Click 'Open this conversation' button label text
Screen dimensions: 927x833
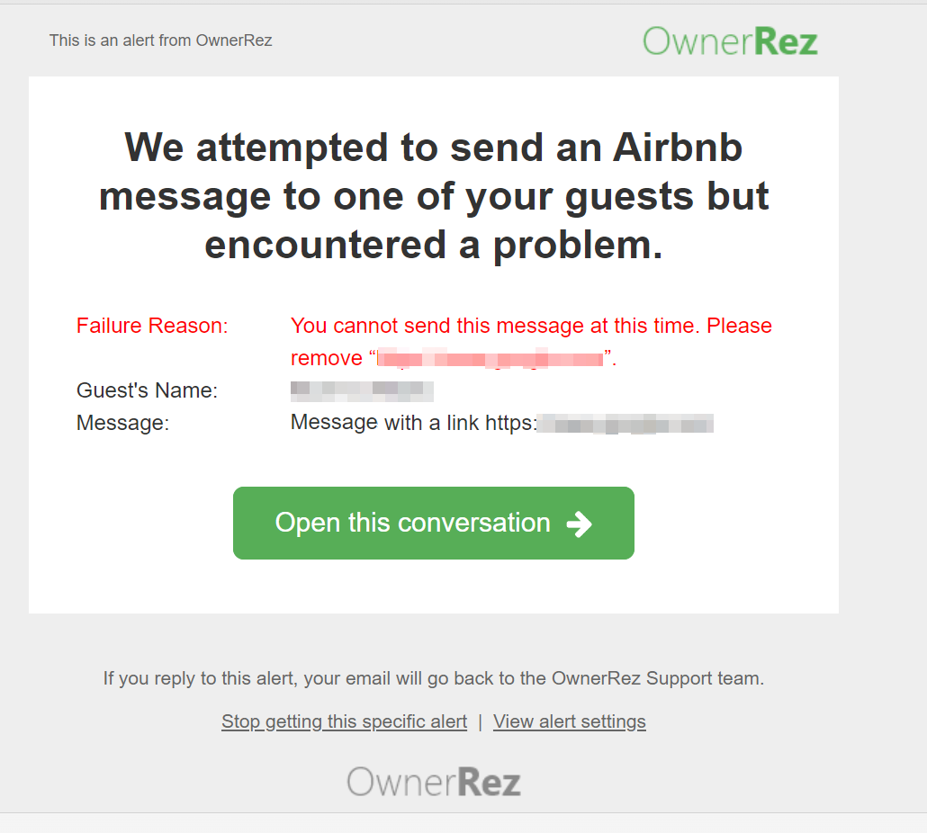click(413, 523)
